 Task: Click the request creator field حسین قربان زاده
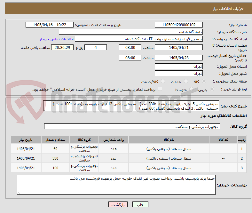[x=139, y=39]
